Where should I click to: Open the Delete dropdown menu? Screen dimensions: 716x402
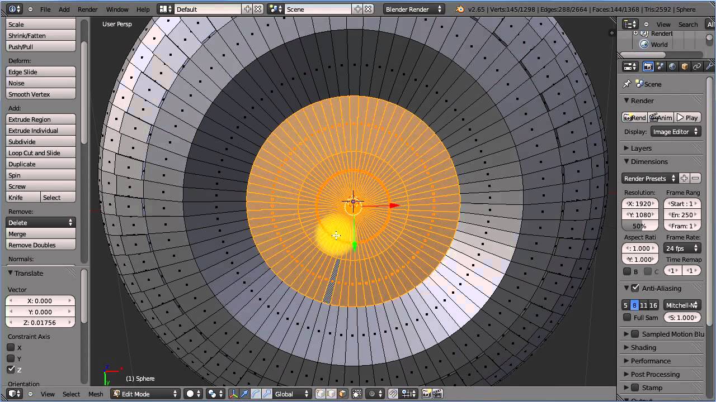(40, 222)
